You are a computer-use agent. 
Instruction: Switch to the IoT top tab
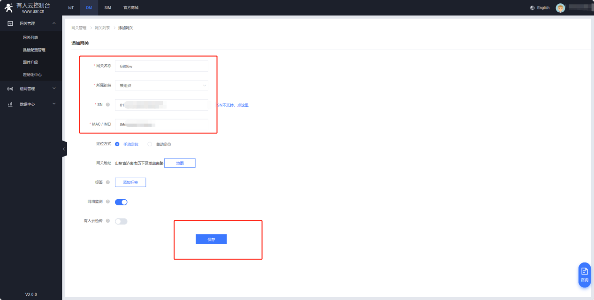point(71,8)
